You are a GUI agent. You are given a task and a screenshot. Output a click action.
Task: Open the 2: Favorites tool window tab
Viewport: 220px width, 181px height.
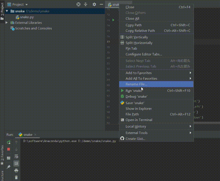[x=2, y=155]
